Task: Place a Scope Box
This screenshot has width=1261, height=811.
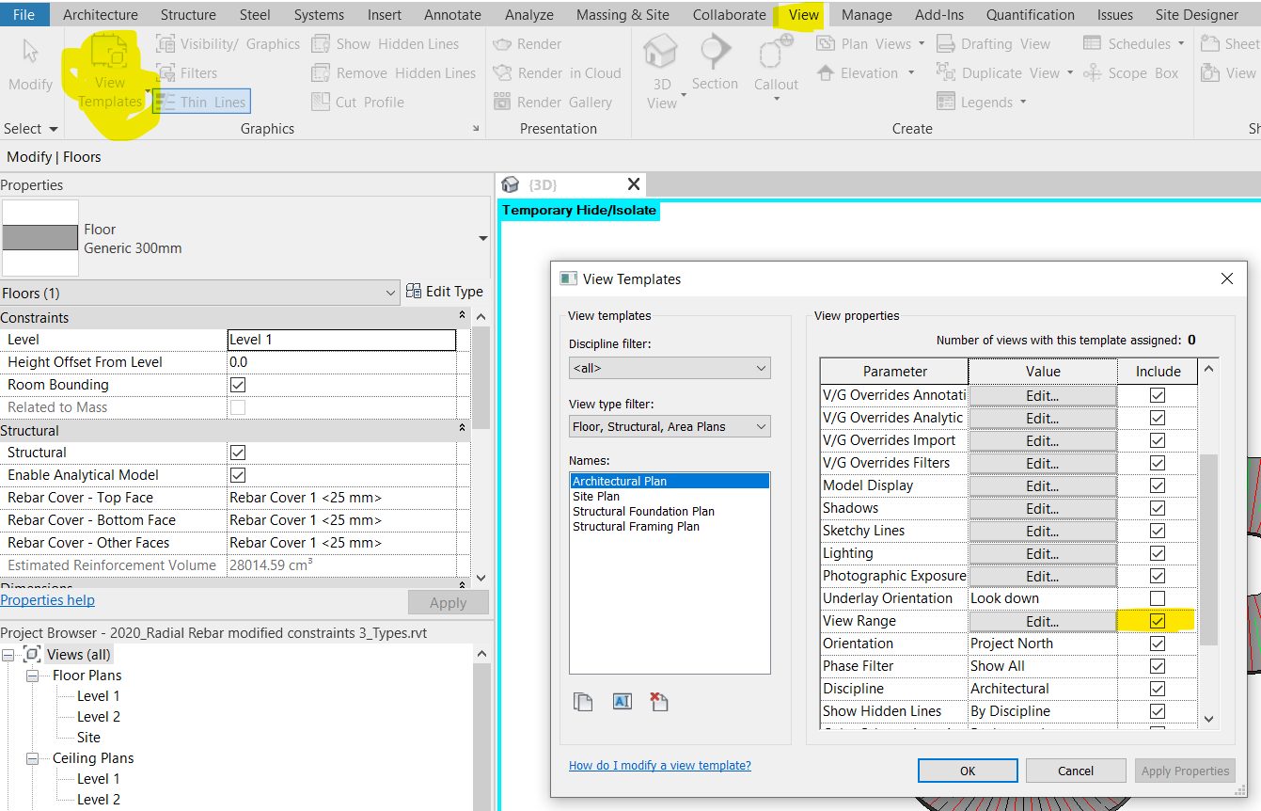Action: (x=1133, y=72)
